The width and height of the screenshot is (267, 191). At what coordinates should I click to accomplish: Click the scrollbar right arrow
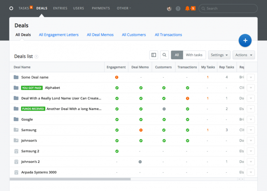[x=243, y=179]
